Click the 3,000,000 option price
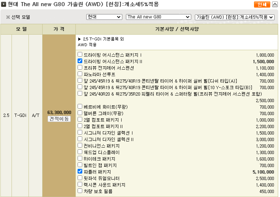Screen dimensions: 280x197 pyautogui.click(x=265, y=140)
